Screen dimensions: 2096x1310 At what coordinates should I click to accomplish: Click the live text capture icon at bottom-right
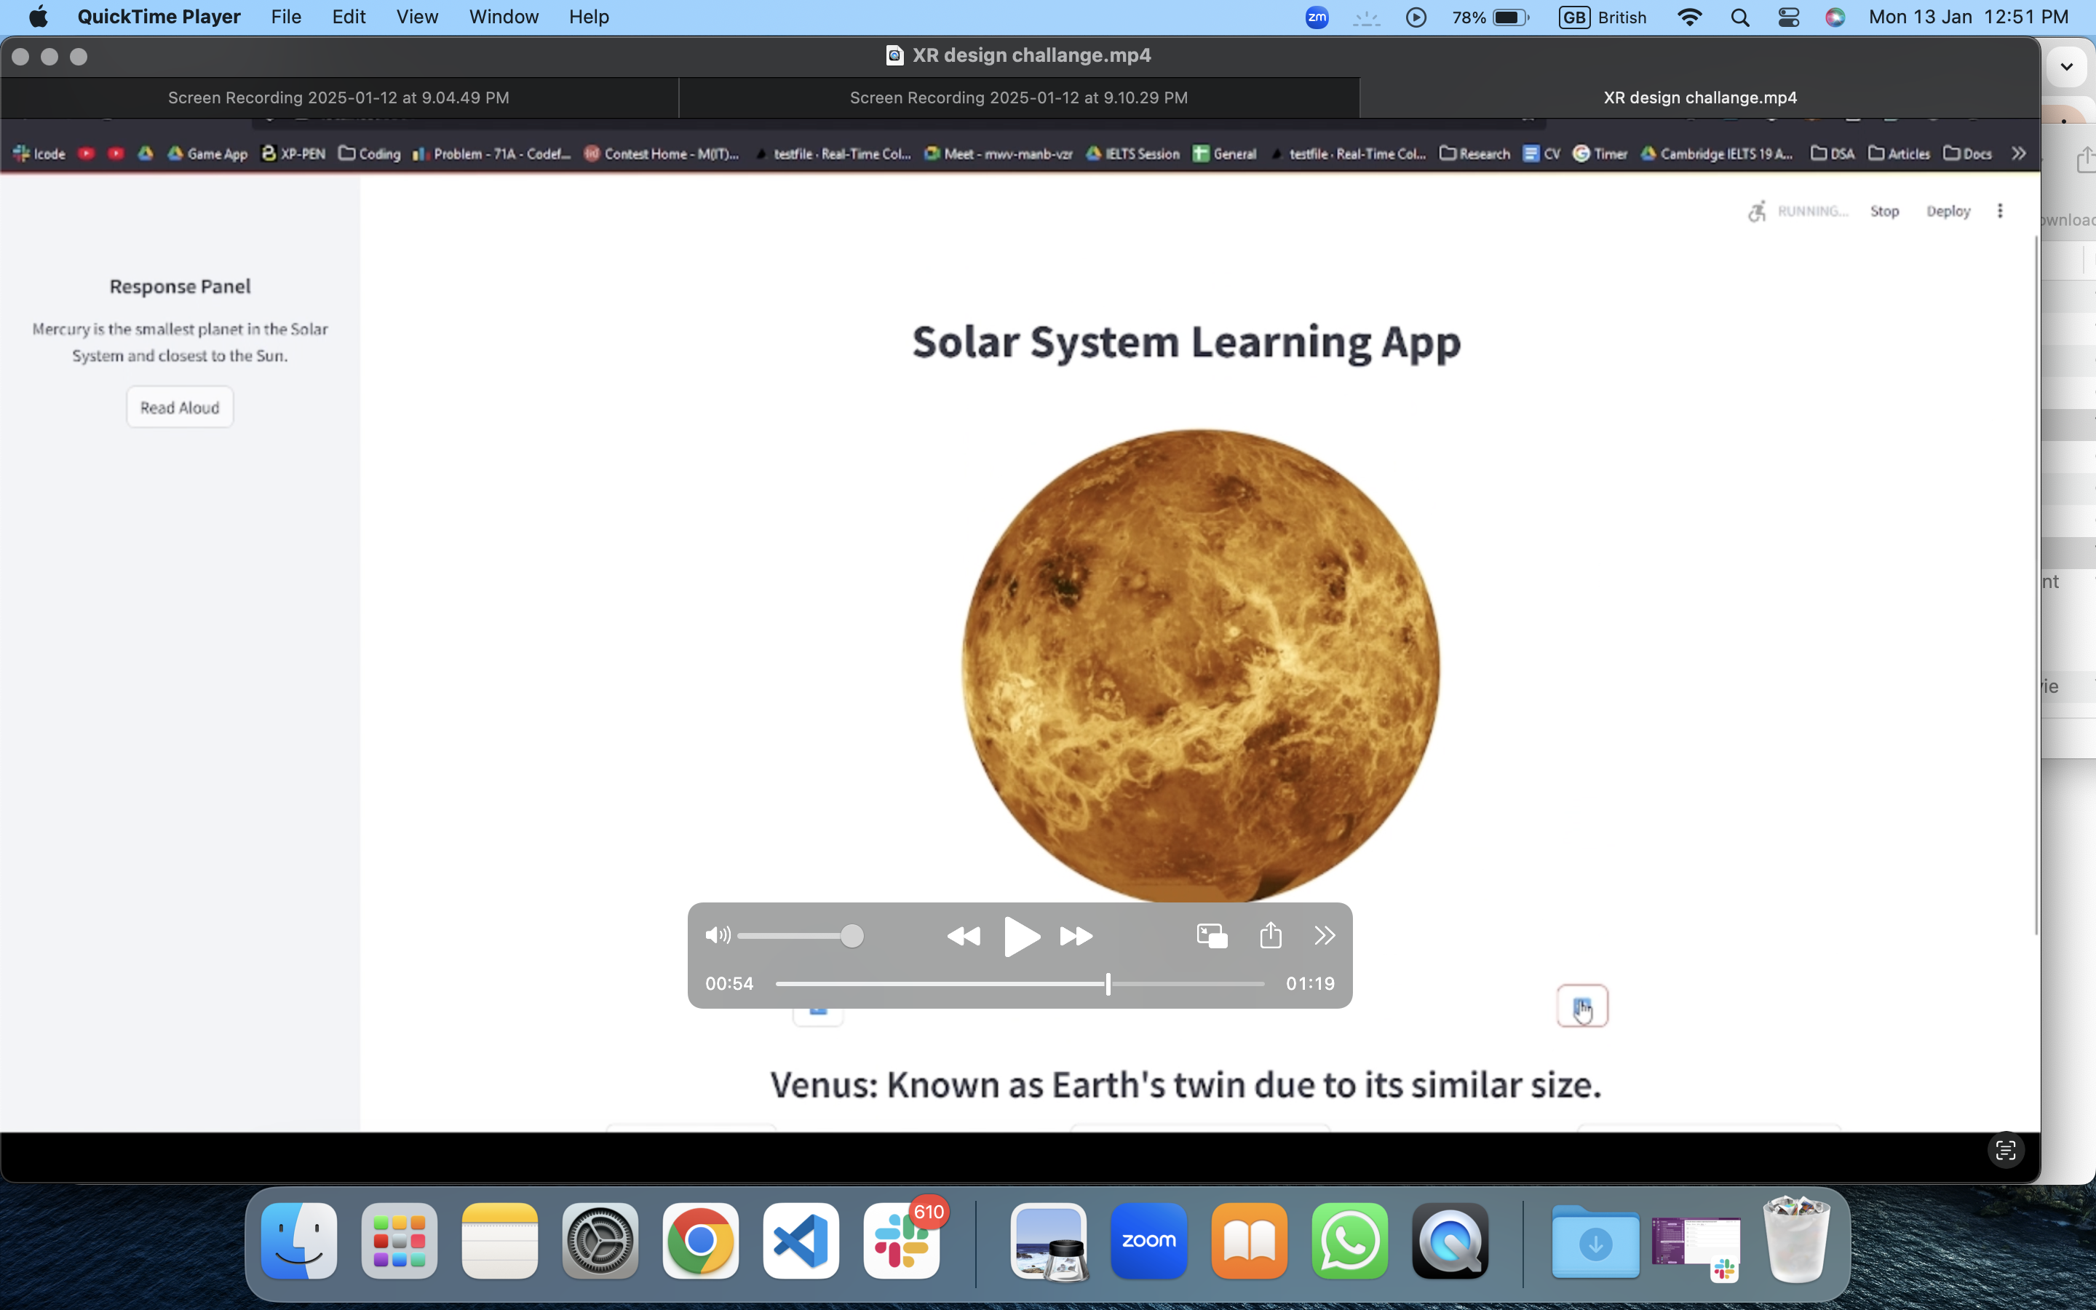[2006, 1151]
